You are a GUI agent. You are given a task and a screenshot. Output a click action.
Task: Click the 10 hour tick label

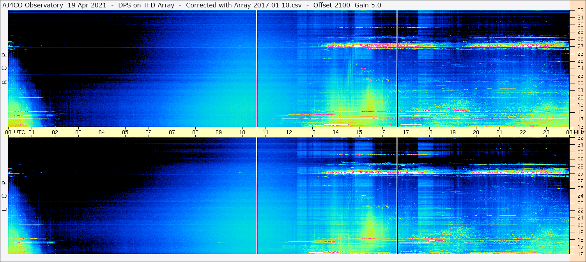click(242, 133)
